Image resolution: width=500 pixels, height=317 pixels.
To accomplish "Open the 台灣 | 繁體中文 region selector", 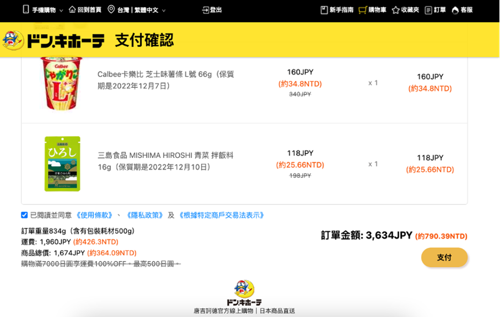I will [x=137, y=10].
